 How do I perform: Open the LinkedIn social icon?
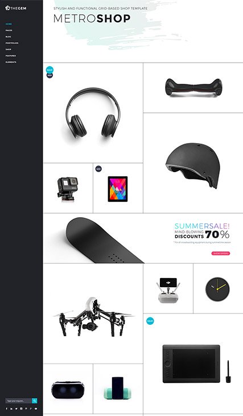(x=11, y=409)
